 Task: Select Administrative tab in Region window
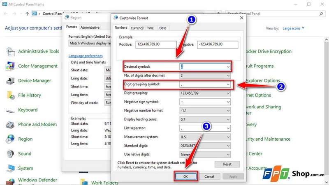(x=90, y=27)
